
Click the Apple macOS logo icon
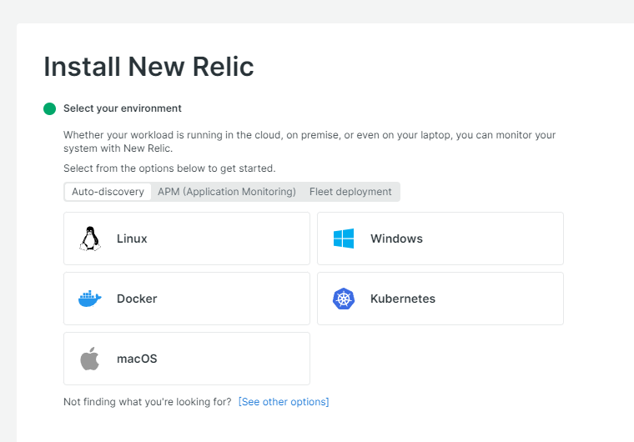[90, 359]
